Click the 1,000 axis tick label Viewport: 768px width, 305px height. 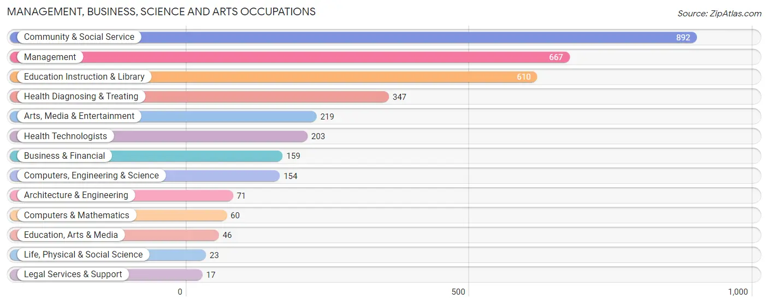tap(737, 292)
